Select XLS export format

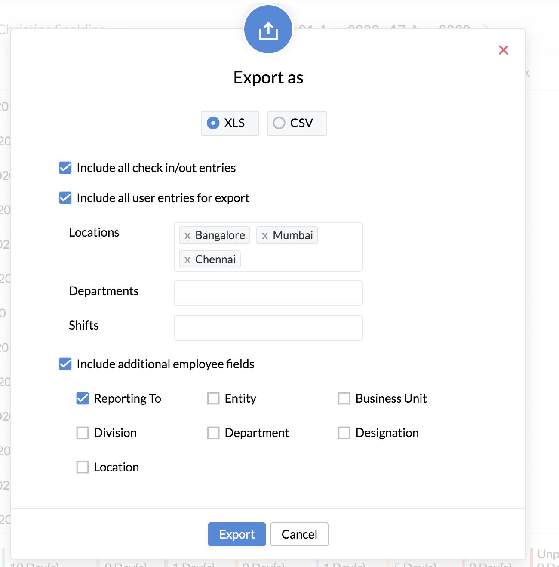(x=213, y=123)
